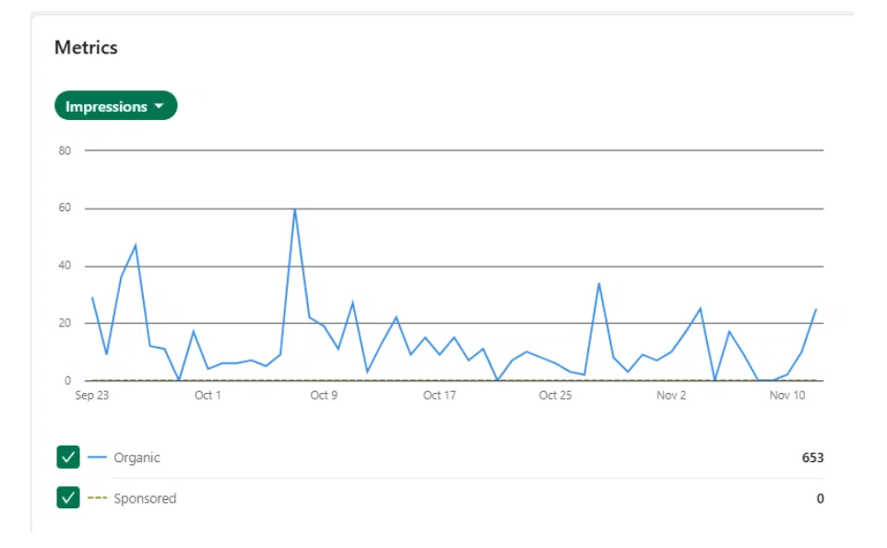This screenshot has width=887, height=548.
Task: Uncheck the Sponsored series checkbox
Action: (68, 498)
